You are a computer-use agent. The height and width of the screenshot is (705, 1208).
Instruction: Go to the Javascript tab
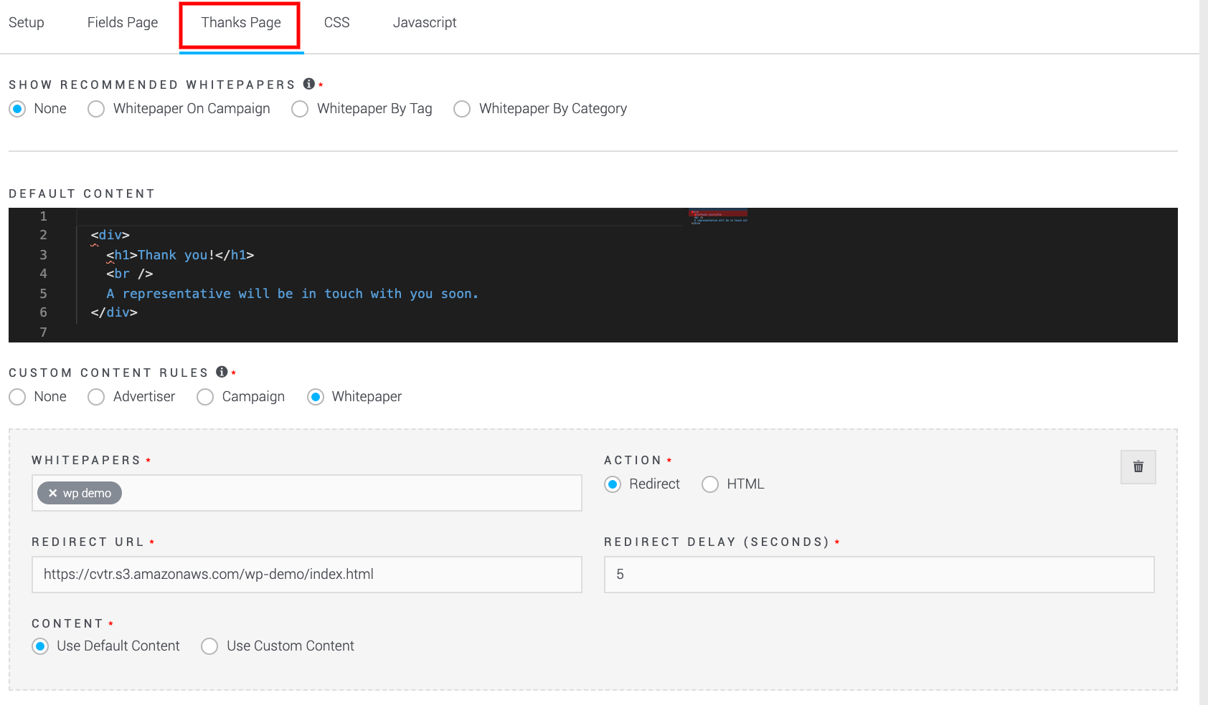tap(425, 22)
